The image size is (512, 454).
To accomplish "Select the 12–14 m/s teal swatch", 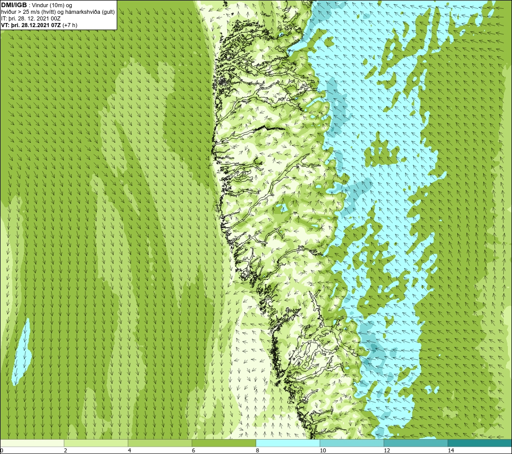I will [x=416, y=443].
